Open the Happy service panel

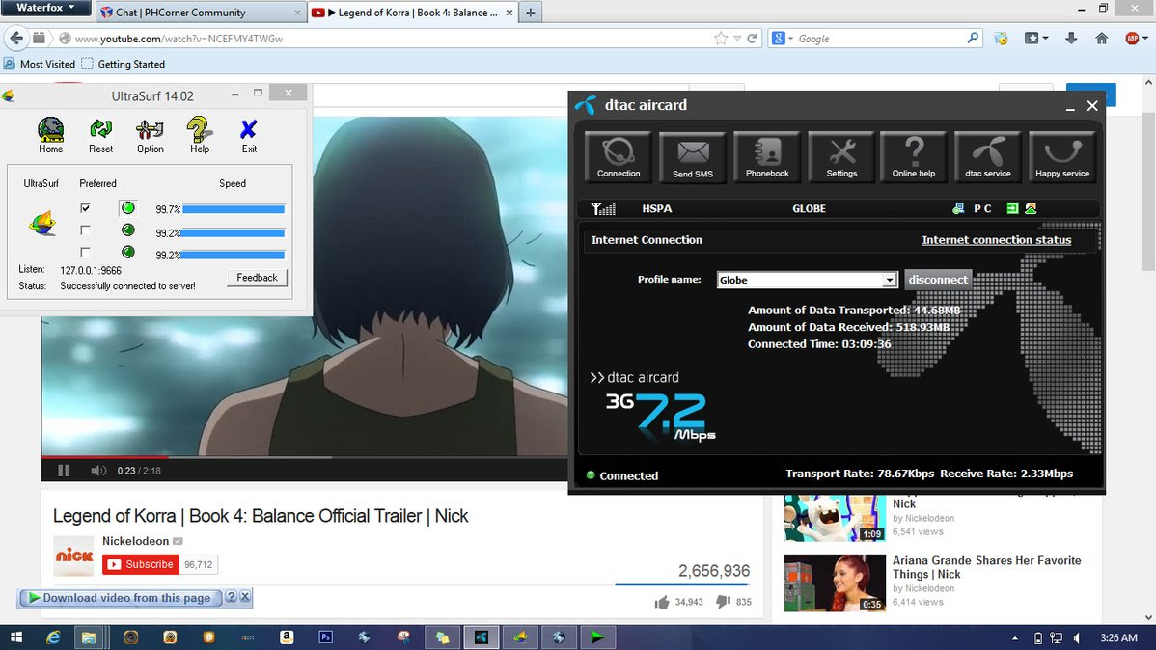point(1061,156)
